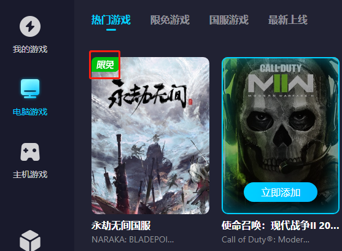
Task: Open the 国服游戏 tab
Action: [229, 20]
